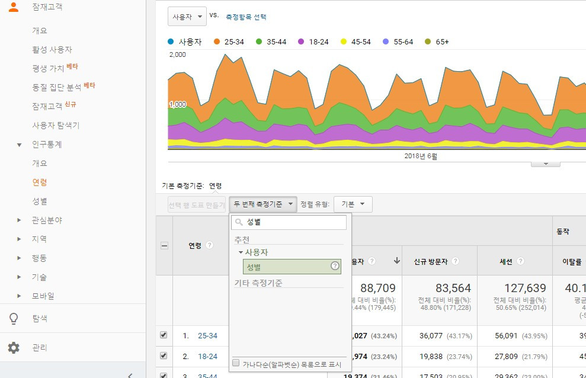Click the dimension search field containing 성별
The width and height of the screenshot is (586, 378).
289,222
